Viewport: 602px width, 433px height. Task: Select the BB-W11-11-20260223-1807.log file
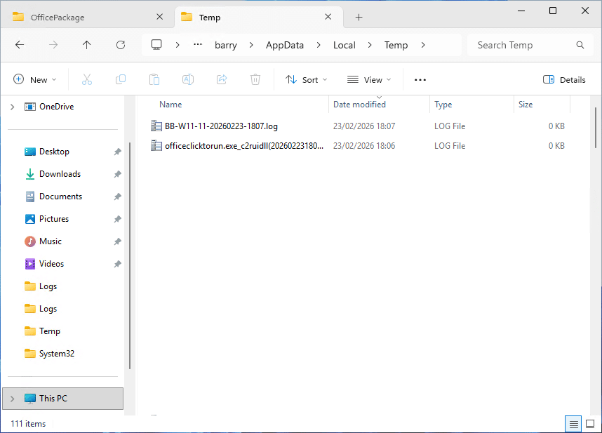click(221, 126)
